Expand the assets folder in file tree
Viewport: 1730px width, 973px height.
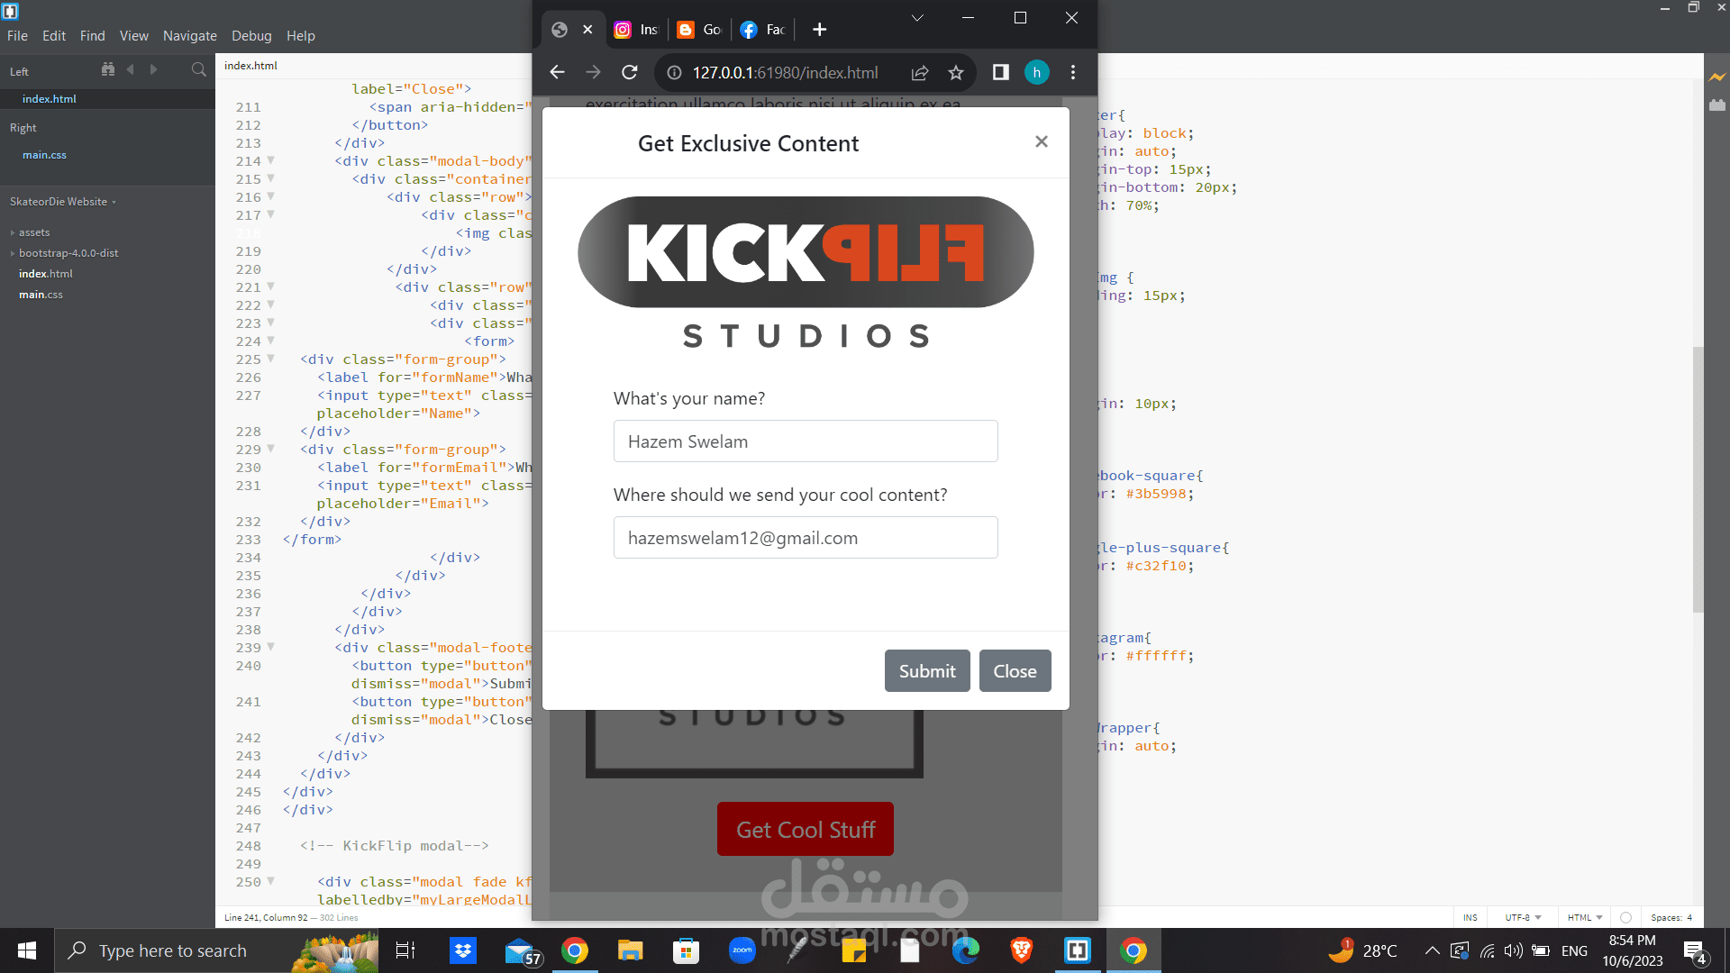34,232
